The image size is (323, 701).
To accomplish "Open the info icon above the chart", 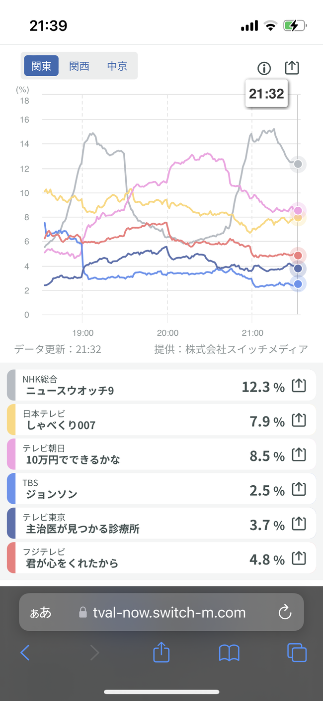I will click(x=264, y=68).
